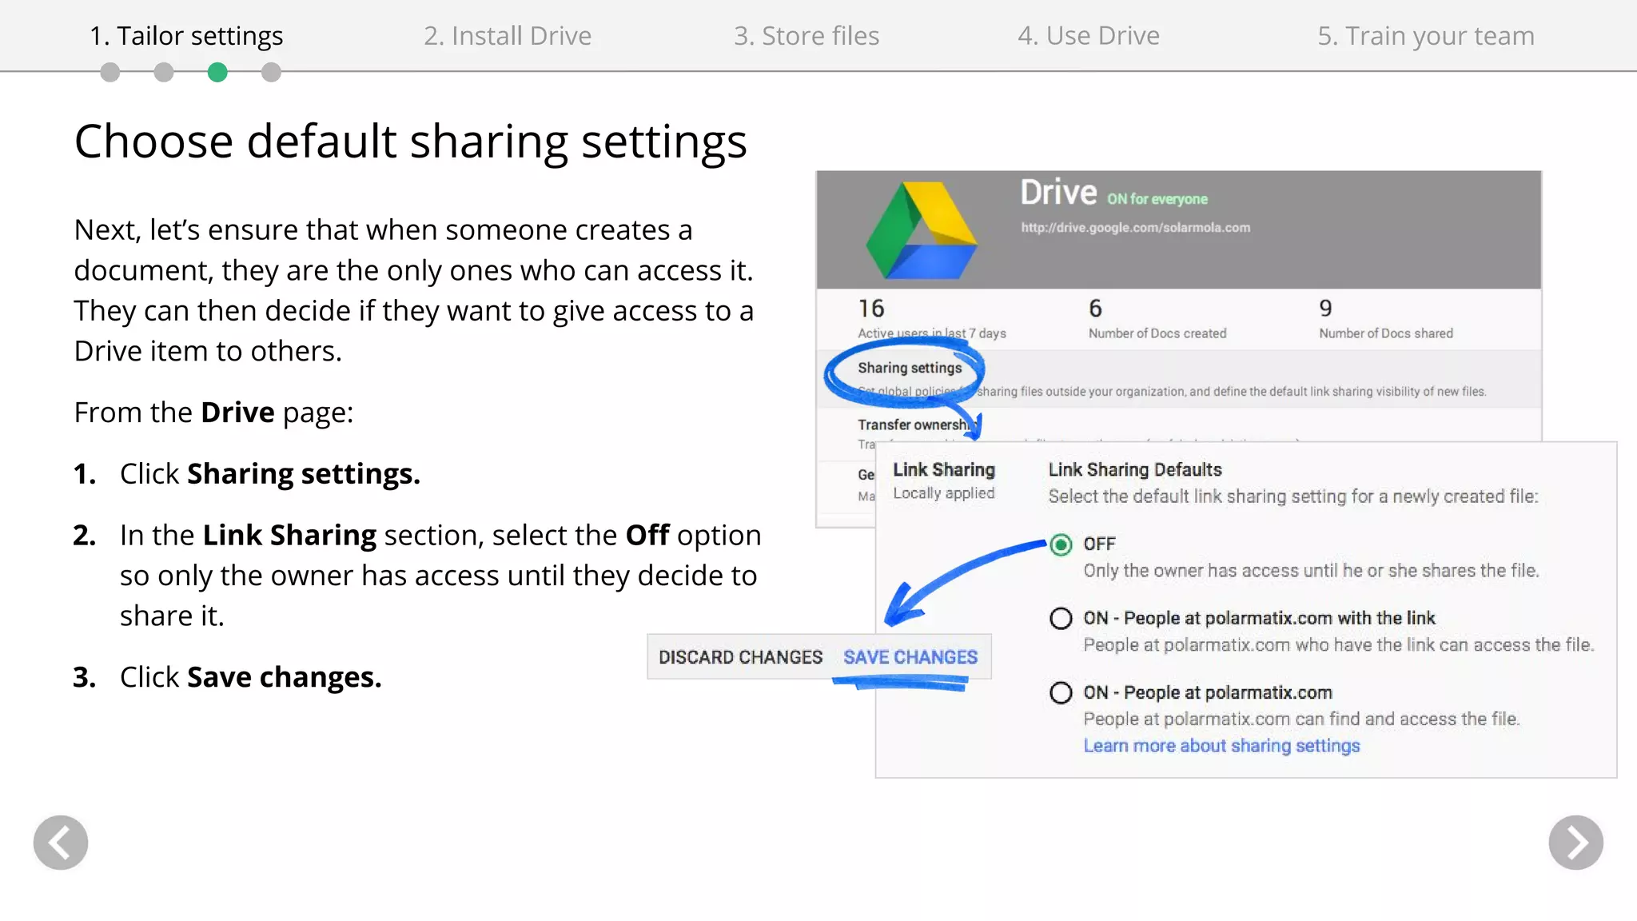Click the Transfer ownership row

[918, 425]
